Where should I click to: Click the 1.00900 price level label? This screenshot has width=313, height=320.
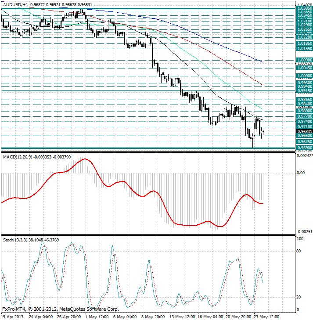[304, 60]
